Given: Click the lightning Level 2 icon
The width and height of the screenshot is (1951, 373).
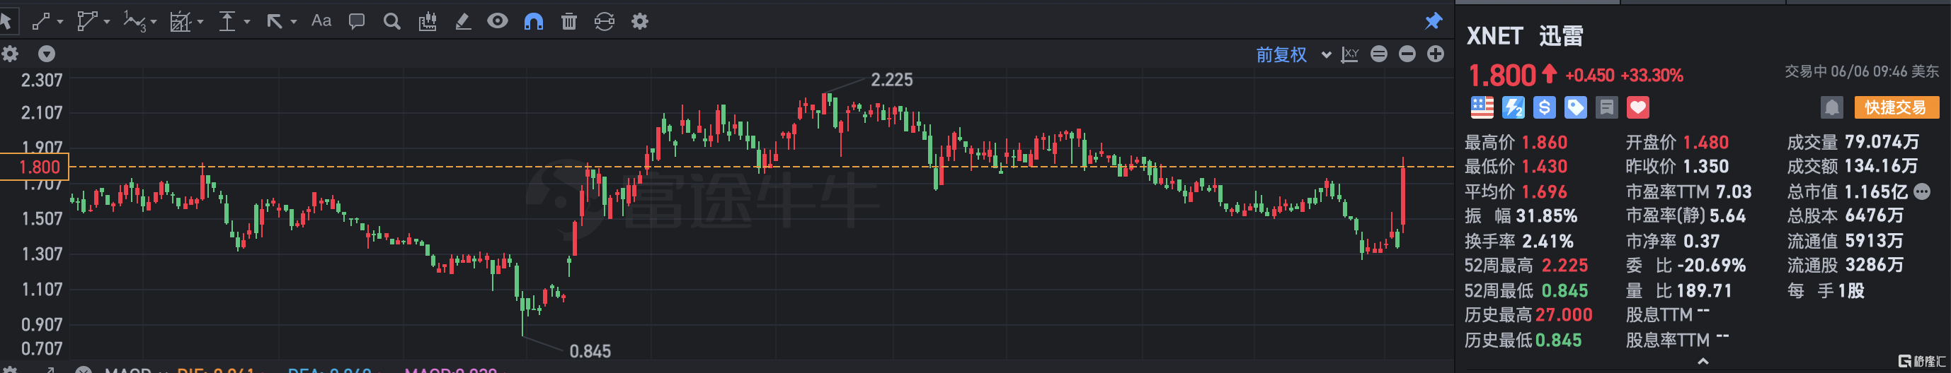Looking at the screenshot, I should click(1514, 108).
